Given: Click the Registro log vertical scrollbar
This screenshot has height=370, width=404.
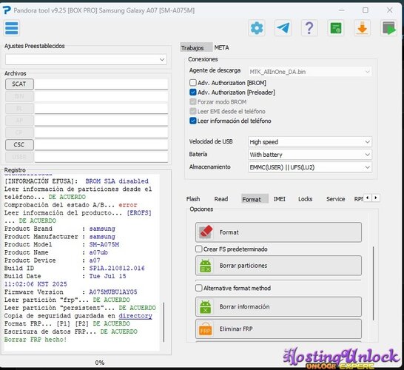Looking at the screenshot, I should [164, 323].
